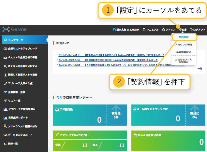Click the layers icon beside オススメの企業分析の準備
Screen dimensions: 207x152
[5, 58]
